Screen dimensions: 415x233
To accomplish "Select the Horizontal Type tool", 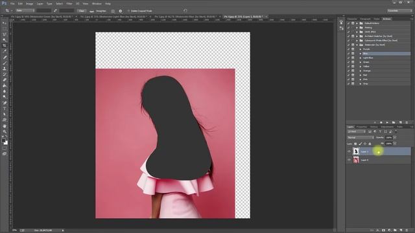I will [x=5, y=109].
